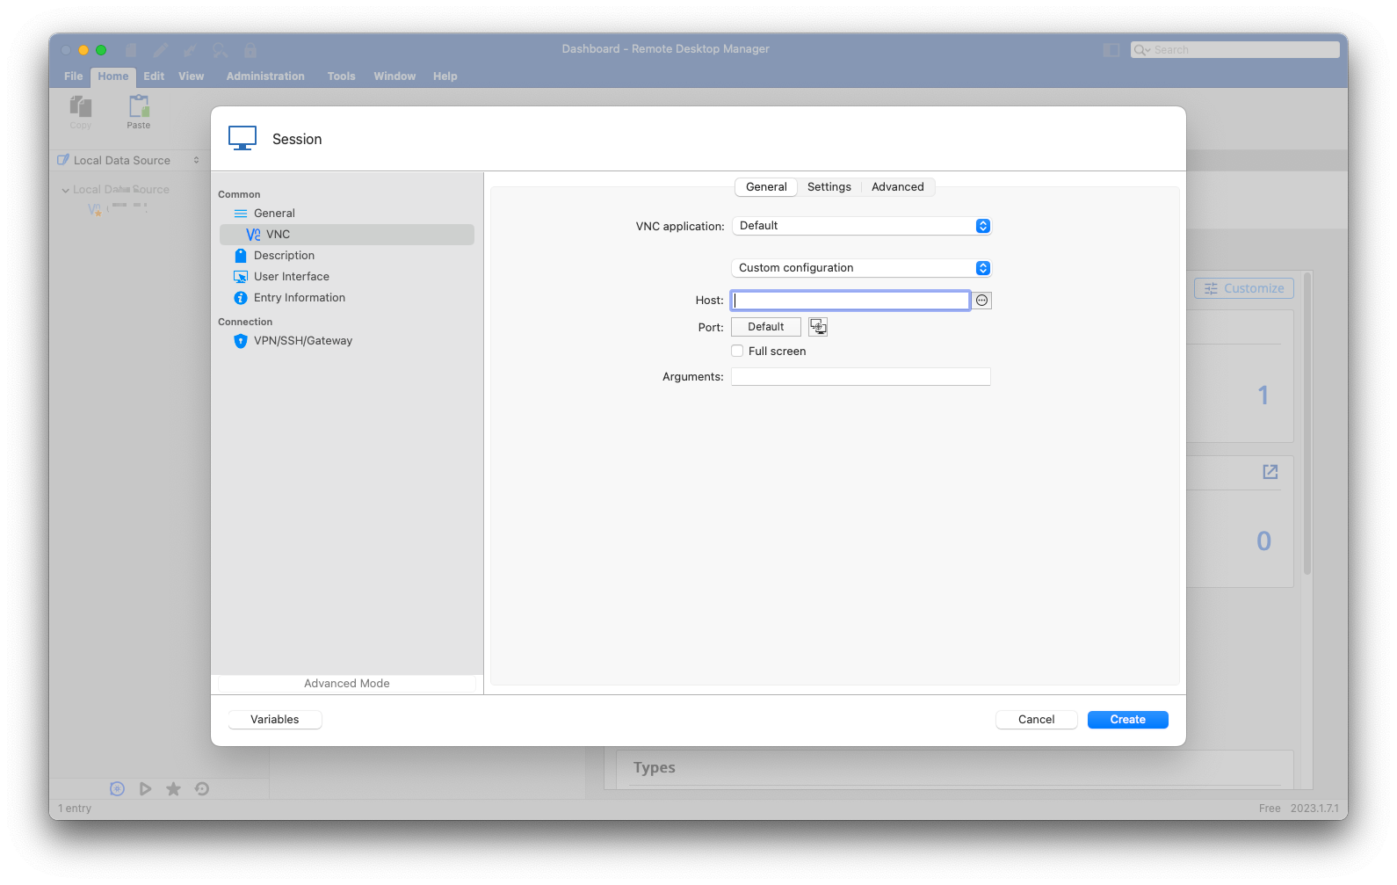This screenshot has height=885, width=1397.
Task: Click the lock icon in title bar
Action: [x=250, y=50]
